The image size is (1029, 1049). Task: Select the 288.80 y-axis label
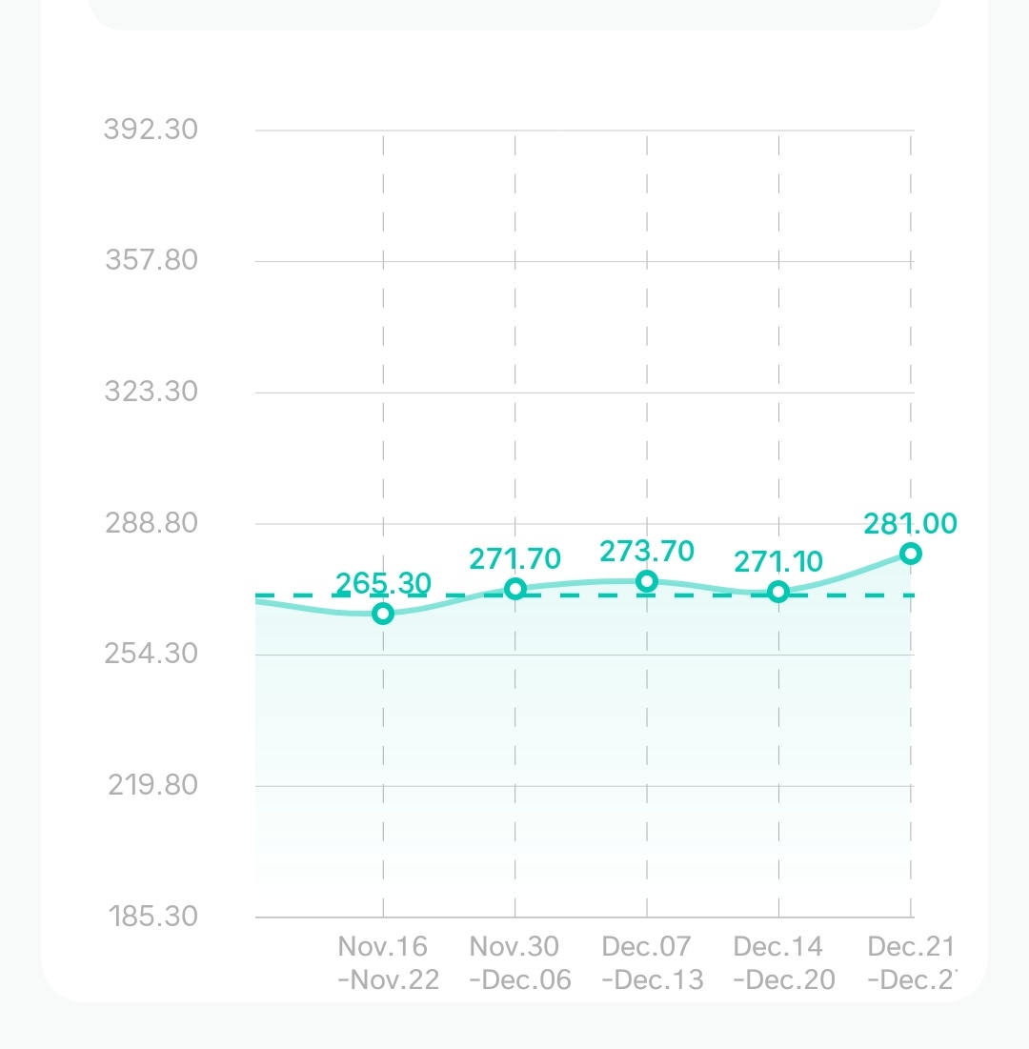pyautogui.click(x=151, y=523)
